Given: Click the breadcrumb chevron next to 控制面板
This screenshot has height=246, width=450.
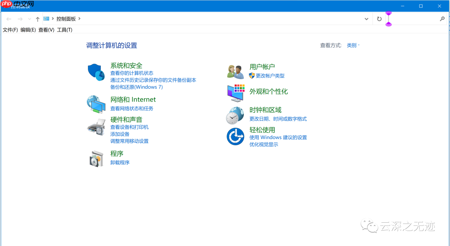Looking at the screenshot, I should pos(79,19).
